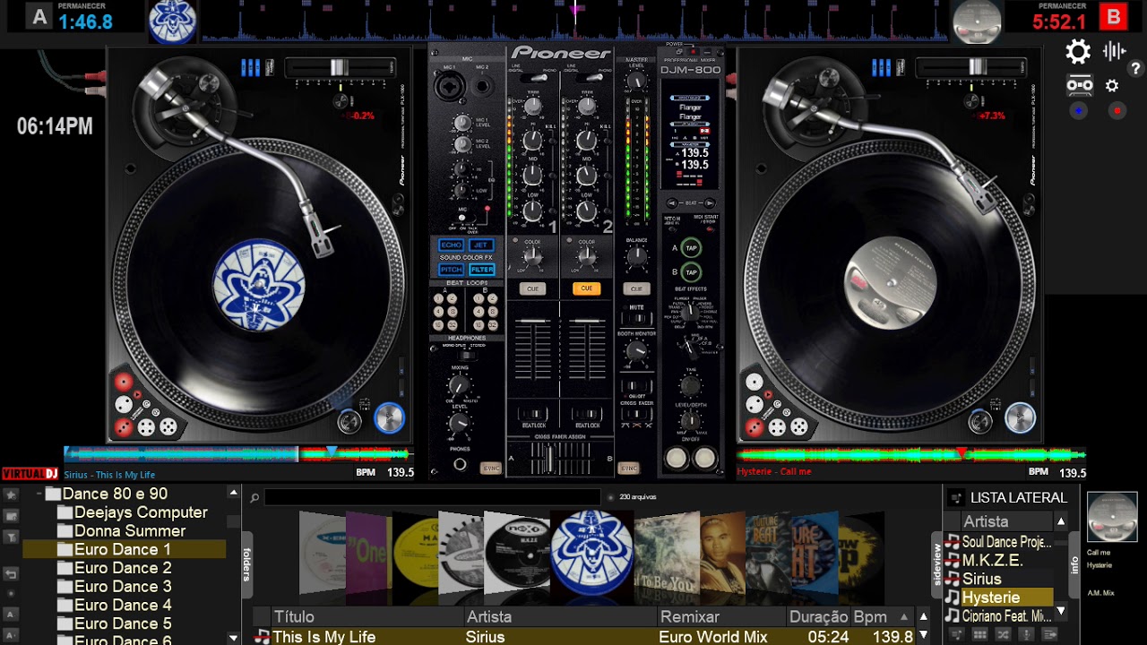The image size is (1147, 645).
Task: Click the TAP button for channel B
Action: pos(691,272)
